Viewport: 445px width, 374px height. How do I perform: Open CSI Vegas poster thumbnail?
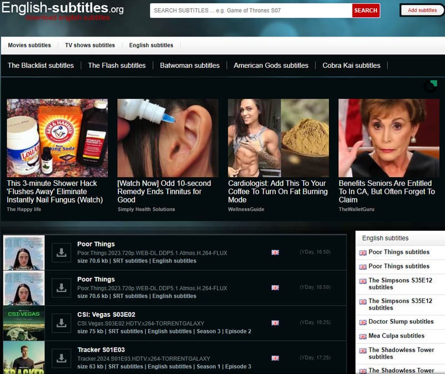click(24, 323)
